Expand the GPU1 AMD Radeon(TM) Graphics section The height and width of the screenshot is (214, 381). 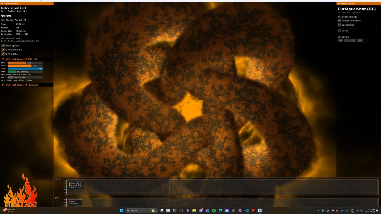3,85
